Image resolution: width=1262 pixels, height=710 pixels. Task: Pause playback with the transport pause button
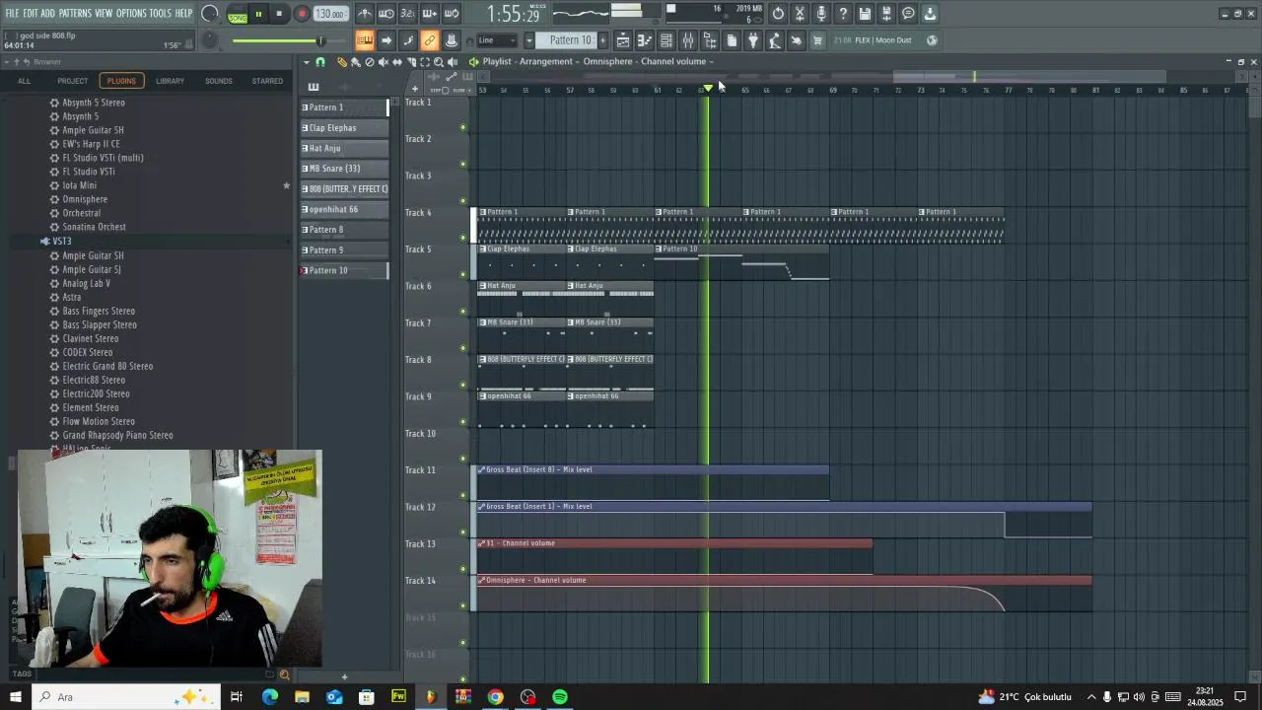pyautogui.click(x=258, y=14)
